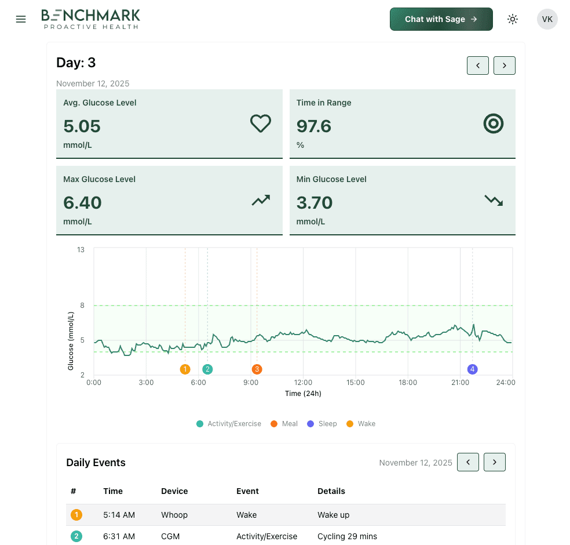Click the date label beside Daily Events arrows

click(415, 463)
